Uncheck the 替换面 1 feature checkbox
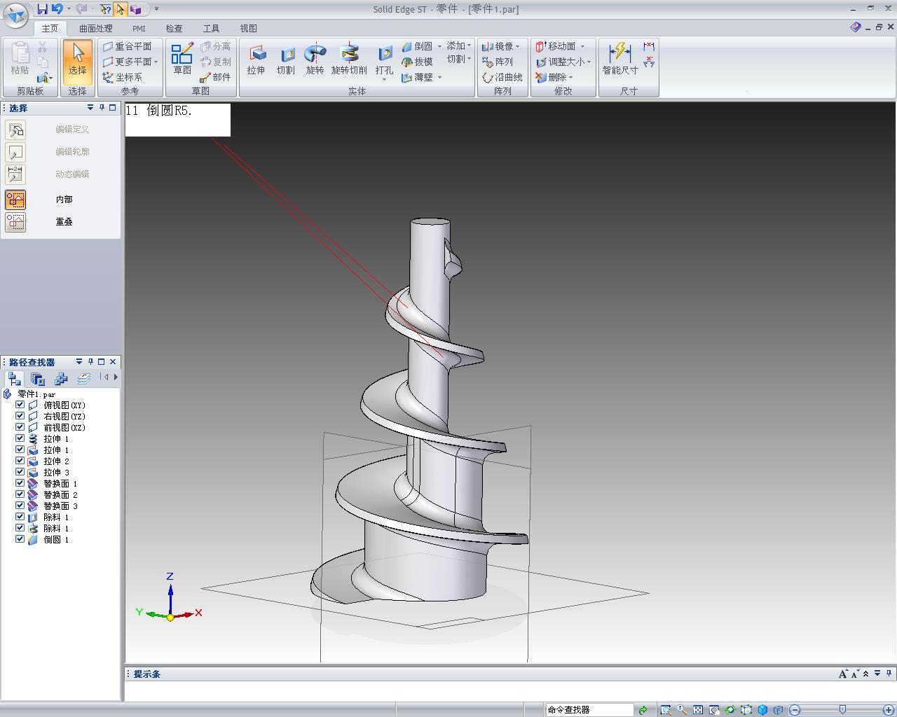897x717 pixels. tap(20, 483)
